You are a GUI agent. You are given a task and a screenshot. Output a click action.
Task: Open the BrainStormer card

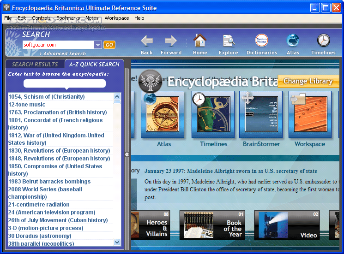coord(261,114)
